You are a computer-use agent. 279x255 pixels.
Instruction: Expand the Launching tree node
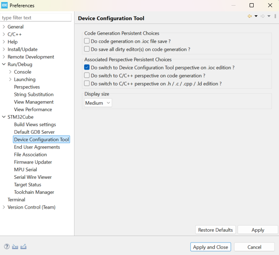point(10,79)
